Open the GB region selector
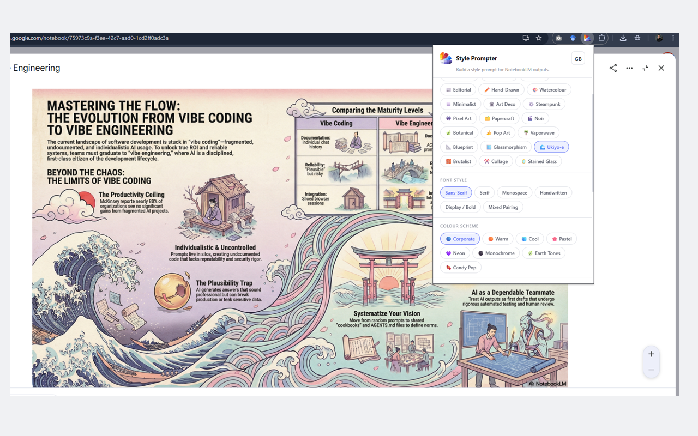698x436 pixels. tap(577, 58)
